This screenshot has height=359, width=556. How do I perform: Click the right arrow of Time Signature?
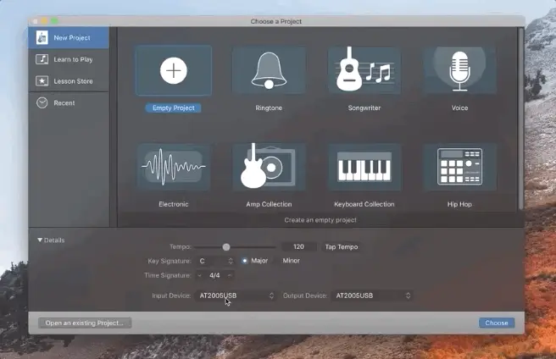[x=230, y=275]
